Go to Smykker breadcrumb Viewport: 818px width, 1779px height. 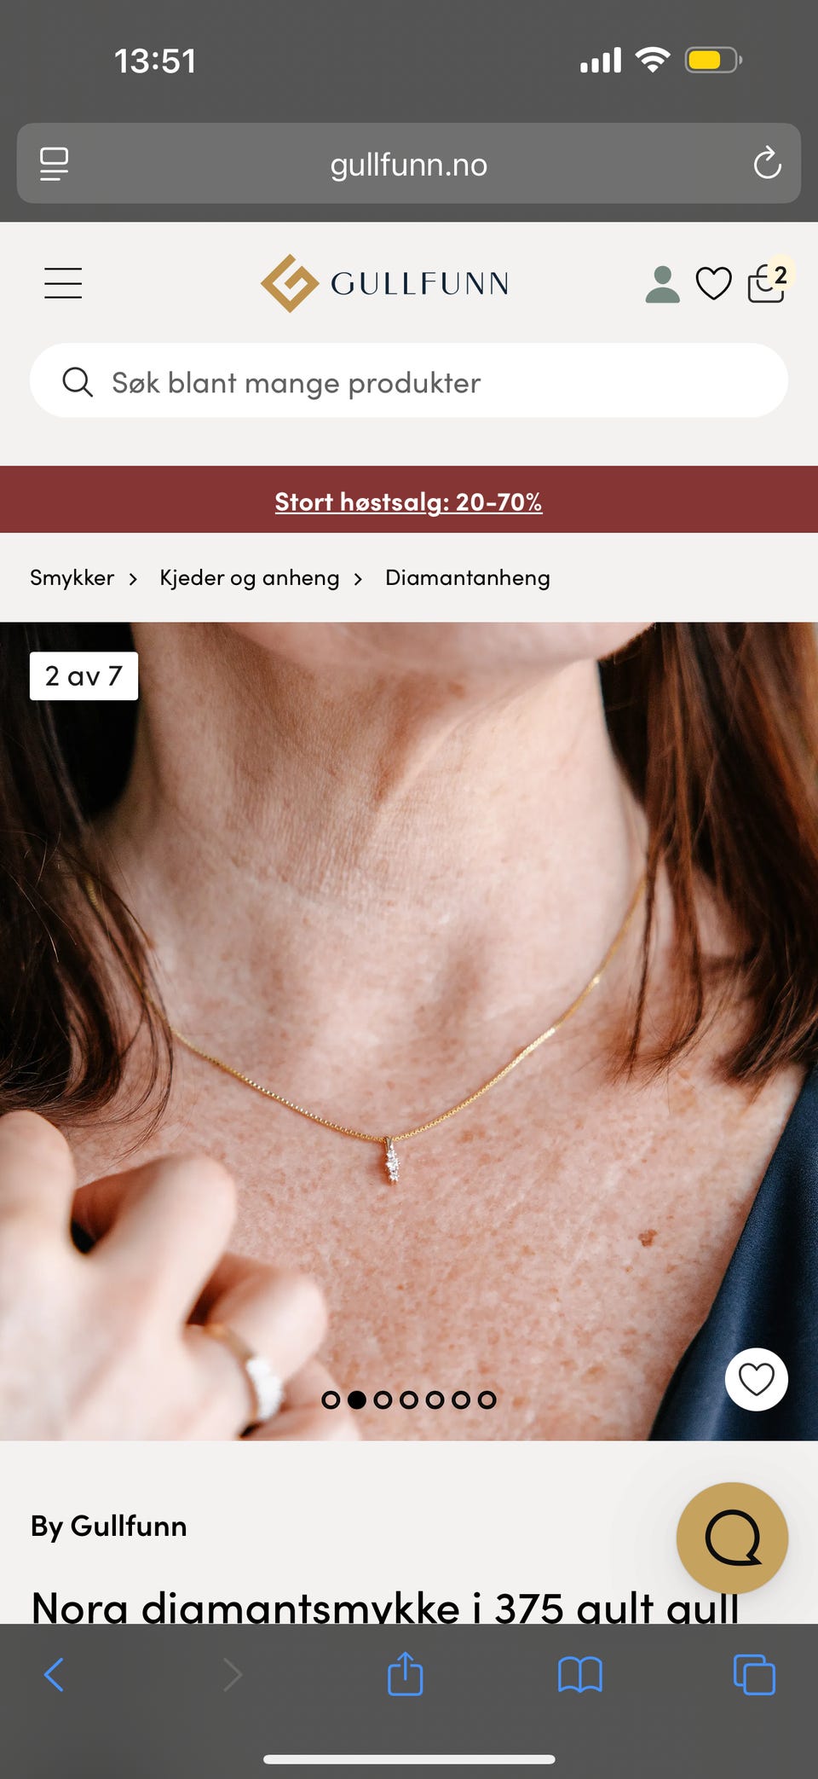72,577
